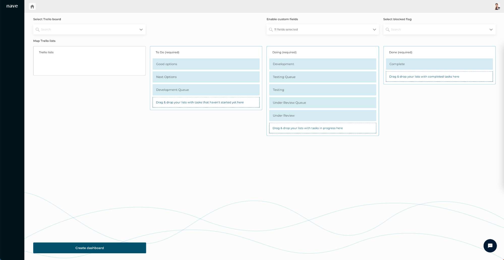Expand the Select blocked flag dropdown arrow
504x260 pixels.
coord(491,30)
